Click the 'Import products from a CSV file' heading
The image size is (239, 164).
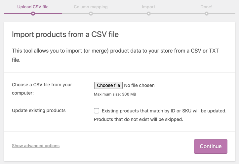pos(65,34)
